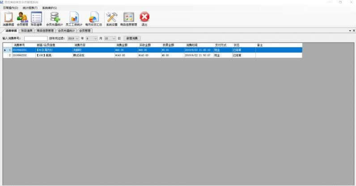Open 商品信息管理 toolbar icon
Image resolution: width=356 pixels, height=186 pixels.
[129, 18]
